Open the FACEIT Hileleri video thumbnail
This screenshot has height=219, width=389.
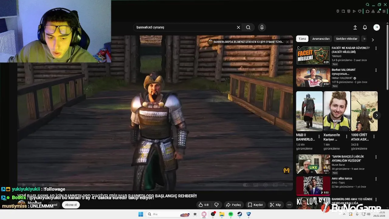point(313,55)
